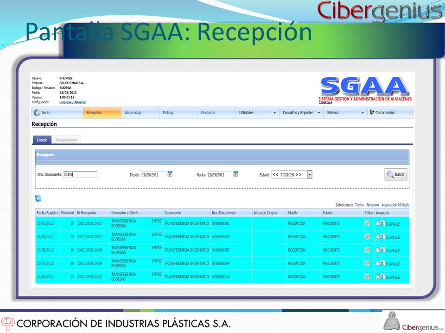445x333 pixels.
Task: Open Asignación Múltiple link
Action: click(x=395, y=205)
